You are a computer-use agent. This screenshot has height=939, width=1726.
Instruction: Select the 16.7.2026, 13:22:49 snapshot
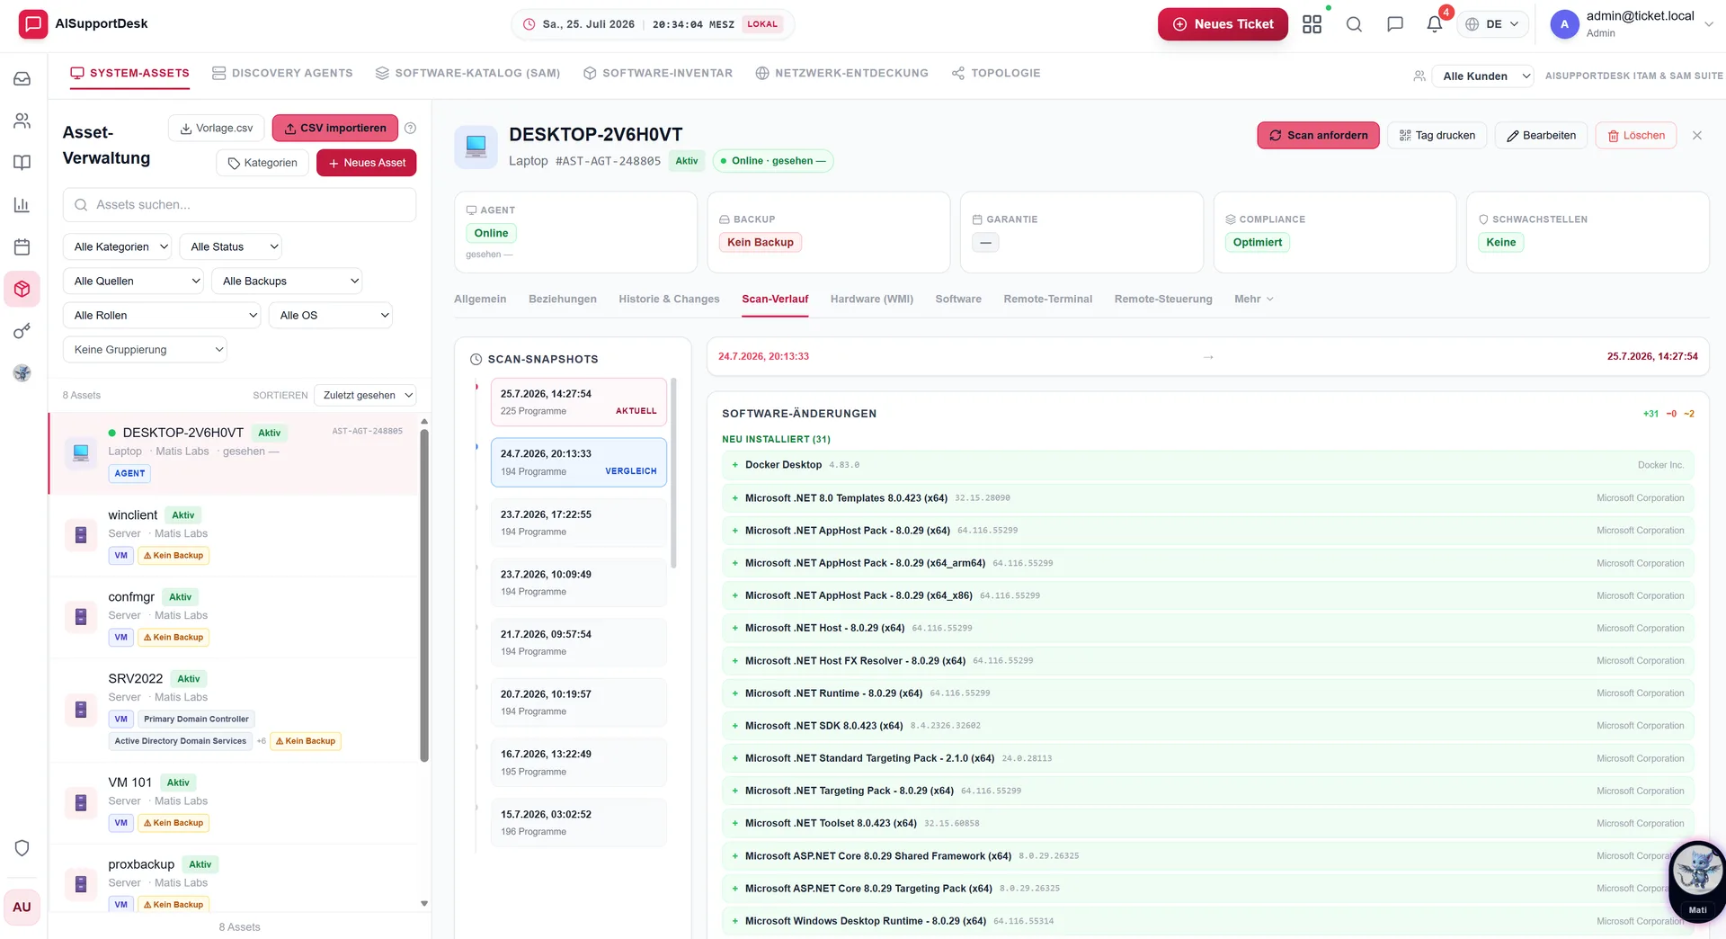579,762
